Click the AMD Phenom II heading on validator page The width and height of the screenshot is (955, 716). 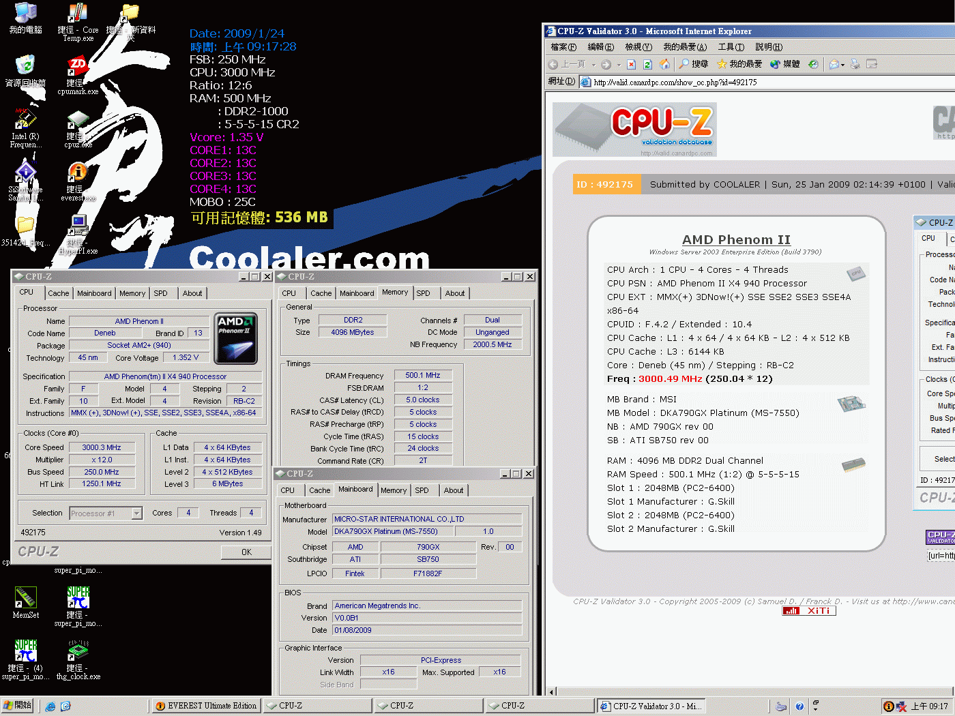click(x=736, y=239)
